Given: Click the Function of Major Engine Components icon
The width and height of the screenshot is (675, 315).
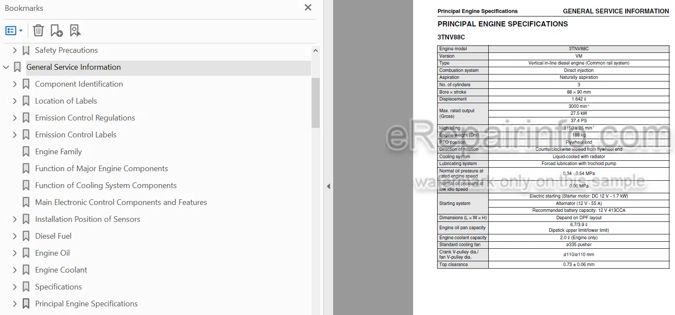Looking at the screenshot, I should coord(26,169).
